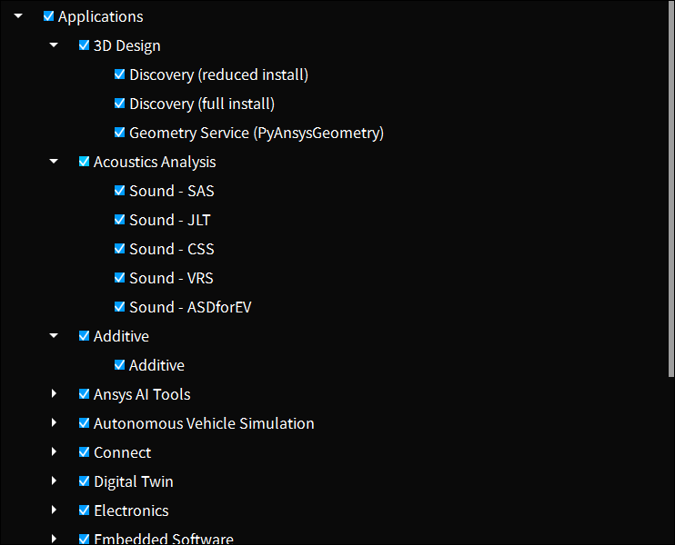Uncheck Discovery (reduced install) option
The image size is (675, 545).
coord(120,74)
